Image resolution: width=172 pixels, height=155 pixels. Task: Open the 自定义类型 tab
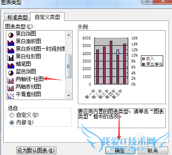click(x=48, y=17)
